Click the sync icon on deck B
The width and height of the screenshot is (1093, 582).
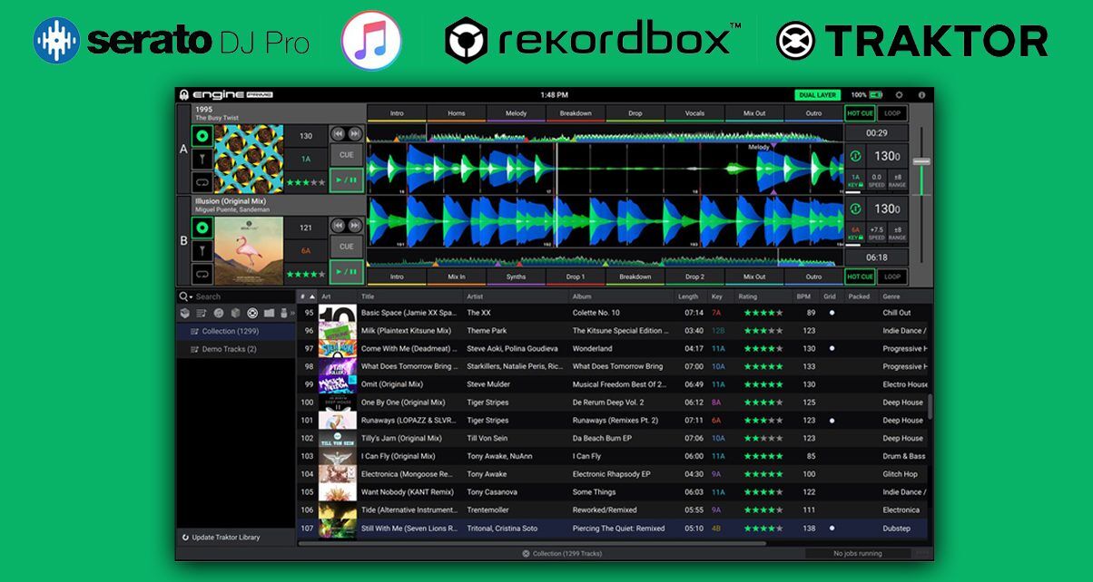(855, 209)
